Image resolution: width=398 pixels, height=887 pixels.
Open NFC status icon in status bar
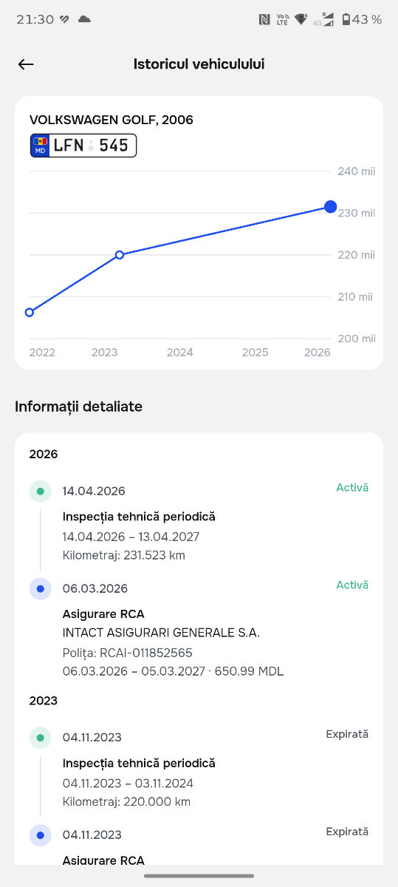pos(264,20)
